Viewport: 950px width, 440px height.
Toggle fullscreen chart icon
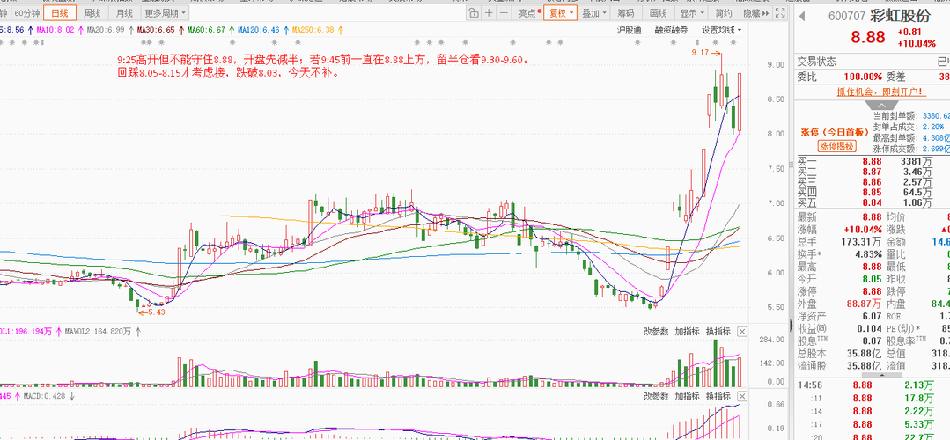(x=780, y=13)
